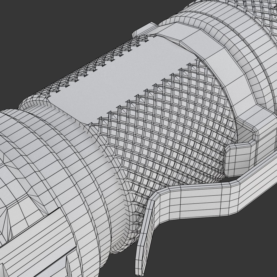The width and height of the screenshot is (277, 277).
Task: Click the dark empty background in top-left
Action: pyautogui.click(x=44, y=35)
